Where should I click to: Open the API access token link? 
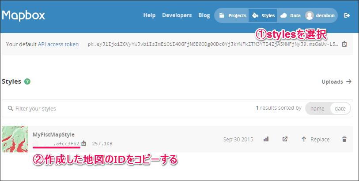pyautogui.click(x=58, y=44)
